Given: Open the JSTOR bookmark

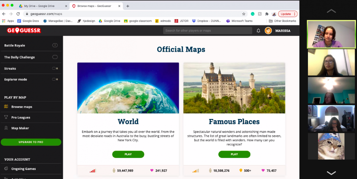Looking at the screenshot, I should click(182, 21).
